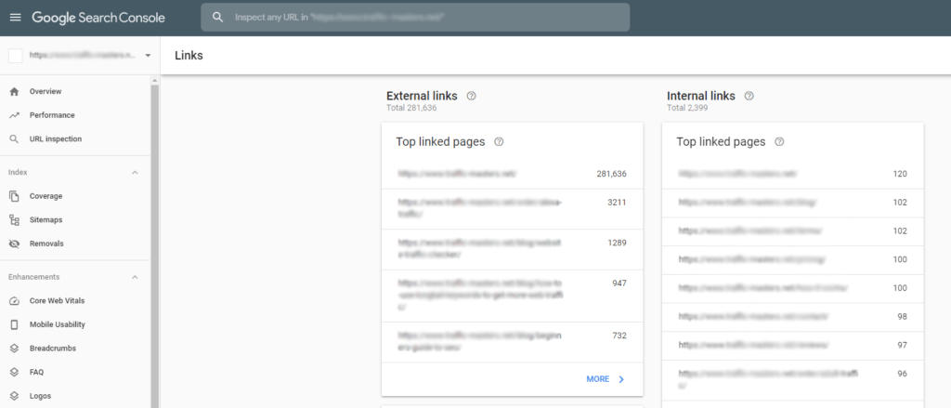
Task: Open help icon for Internal Top linked pages
Action: pos(779,142)
